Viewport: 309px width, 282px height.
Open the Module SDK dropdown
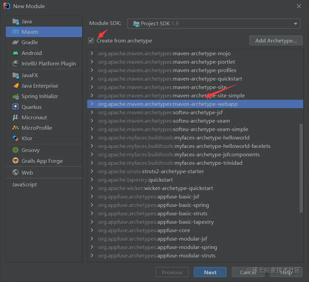click(x=295, y=24)
